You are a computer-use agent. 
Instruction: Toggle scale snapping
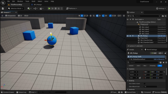click(110, 16)
